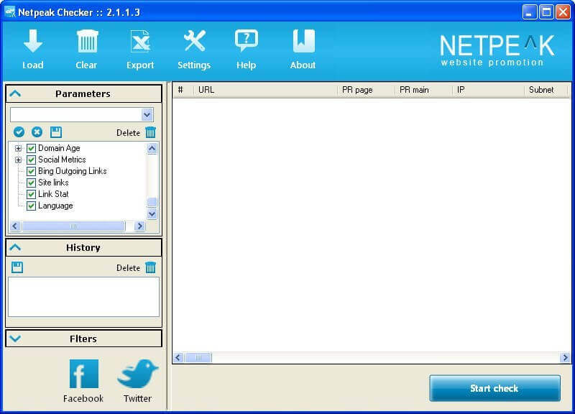
Task: Maximize the Netpeak Checker window
Action: tap(546, 12)
